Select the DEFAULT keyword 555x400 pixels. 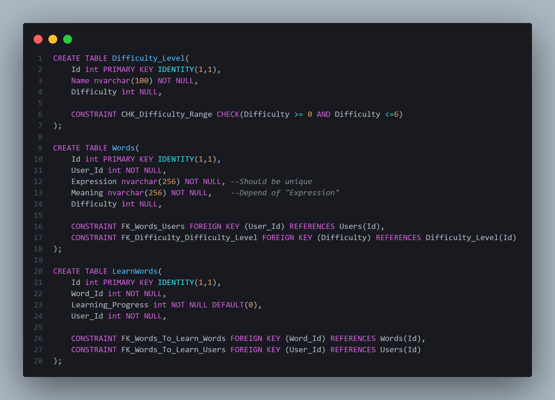(228, 305)
